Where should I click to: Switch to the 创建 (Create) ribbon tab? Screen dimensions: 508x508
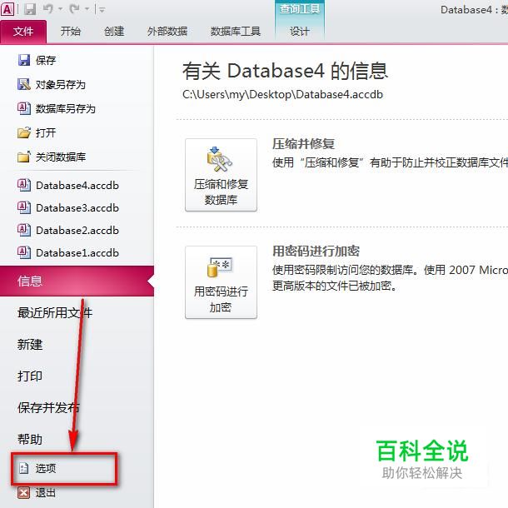pyautogui.click(x=114, y=32)
